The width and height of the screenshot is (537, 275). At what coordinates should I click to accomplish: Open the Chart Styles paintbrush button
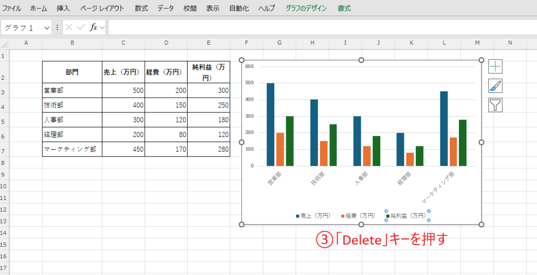click(x=495, y=86)
